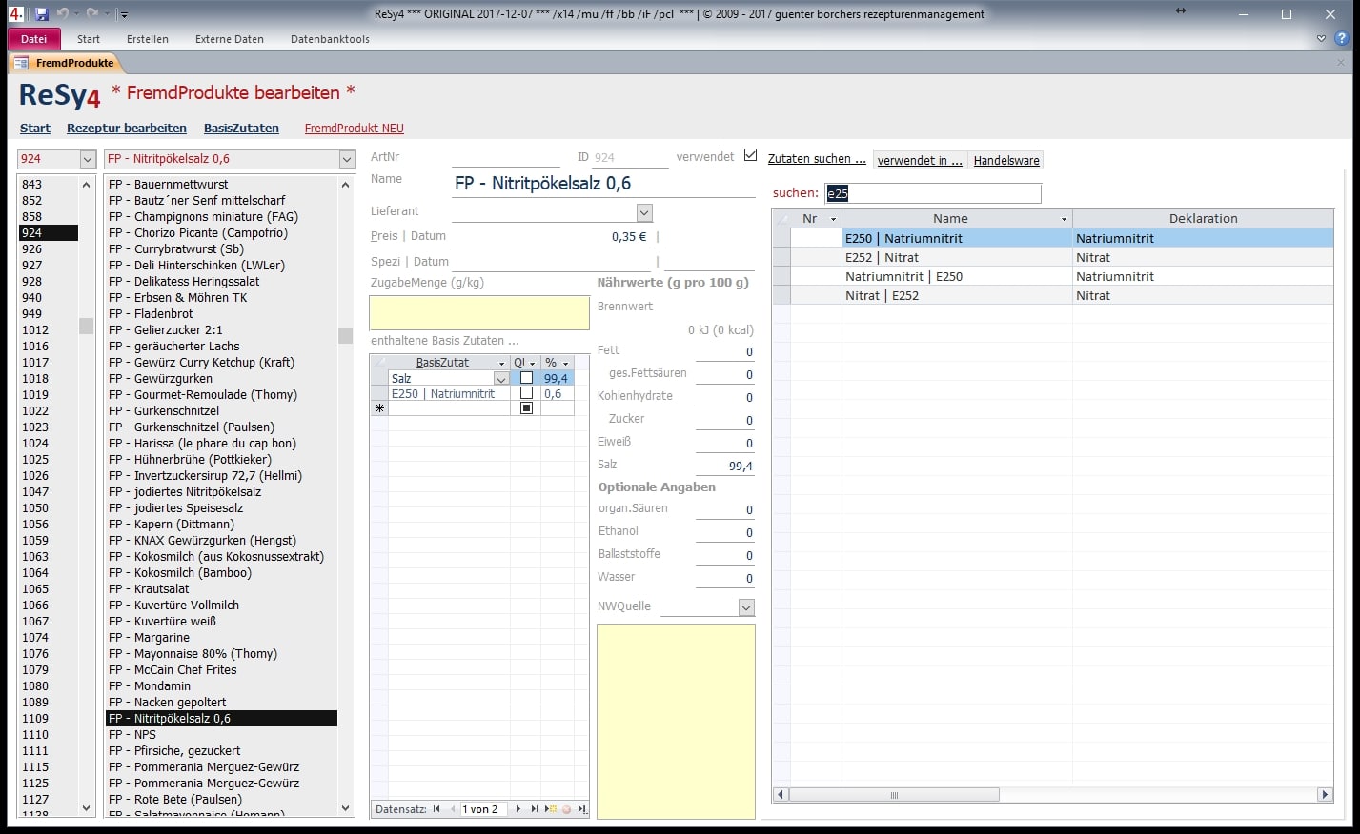Create new empty record in navigator
Image resolution: width=1360 pixels, height=834 pixels.
(550, 809)
